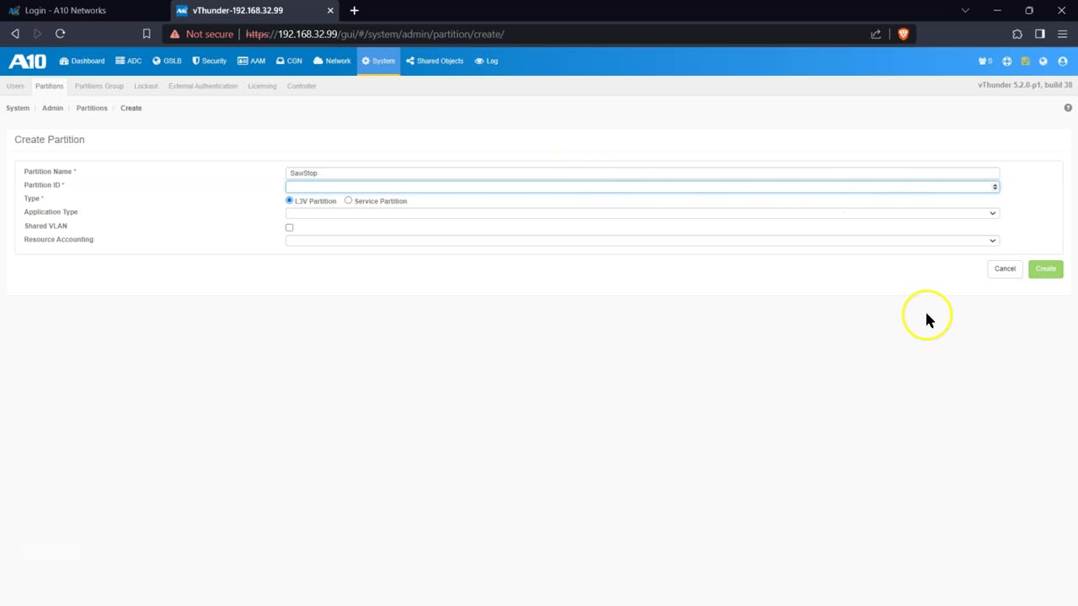Switch to the Partitions Group tab
This screenshot has width=1078, height=606.
point(99,86)
